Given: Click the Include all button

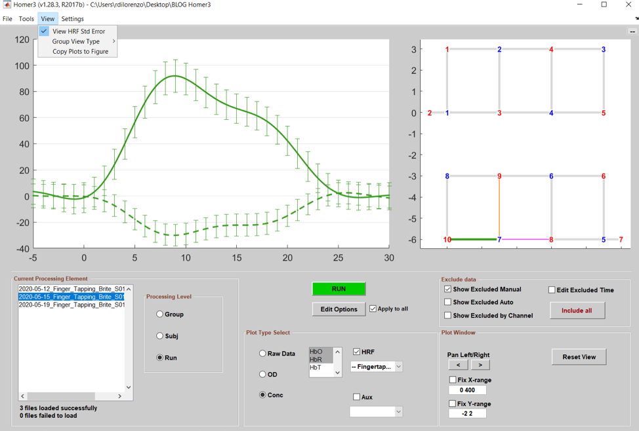Looking at the screenshot, I should pos(577,310).
